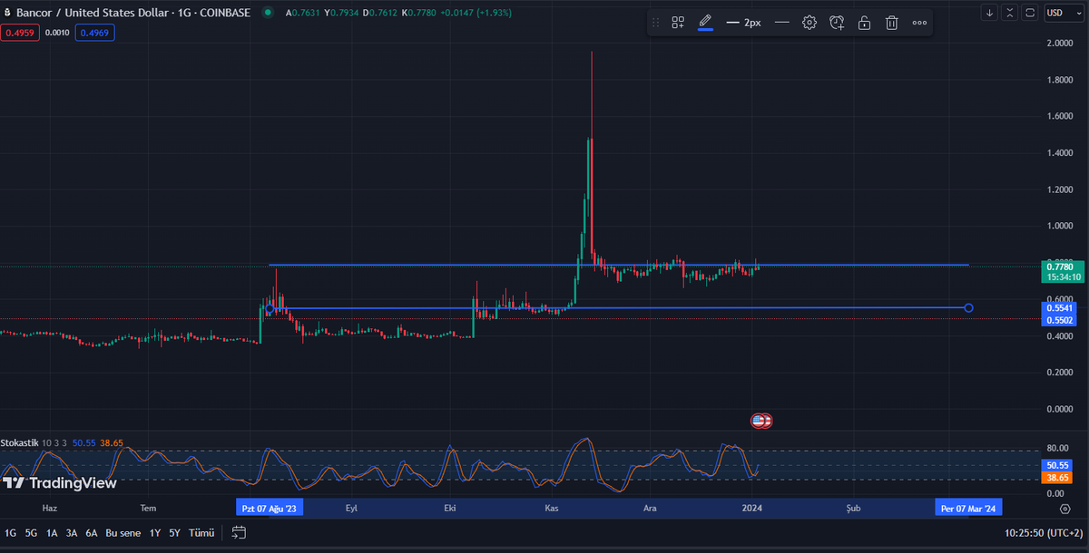
Task: Click the 0.5502 price axis label
Action: point(1060,321)
